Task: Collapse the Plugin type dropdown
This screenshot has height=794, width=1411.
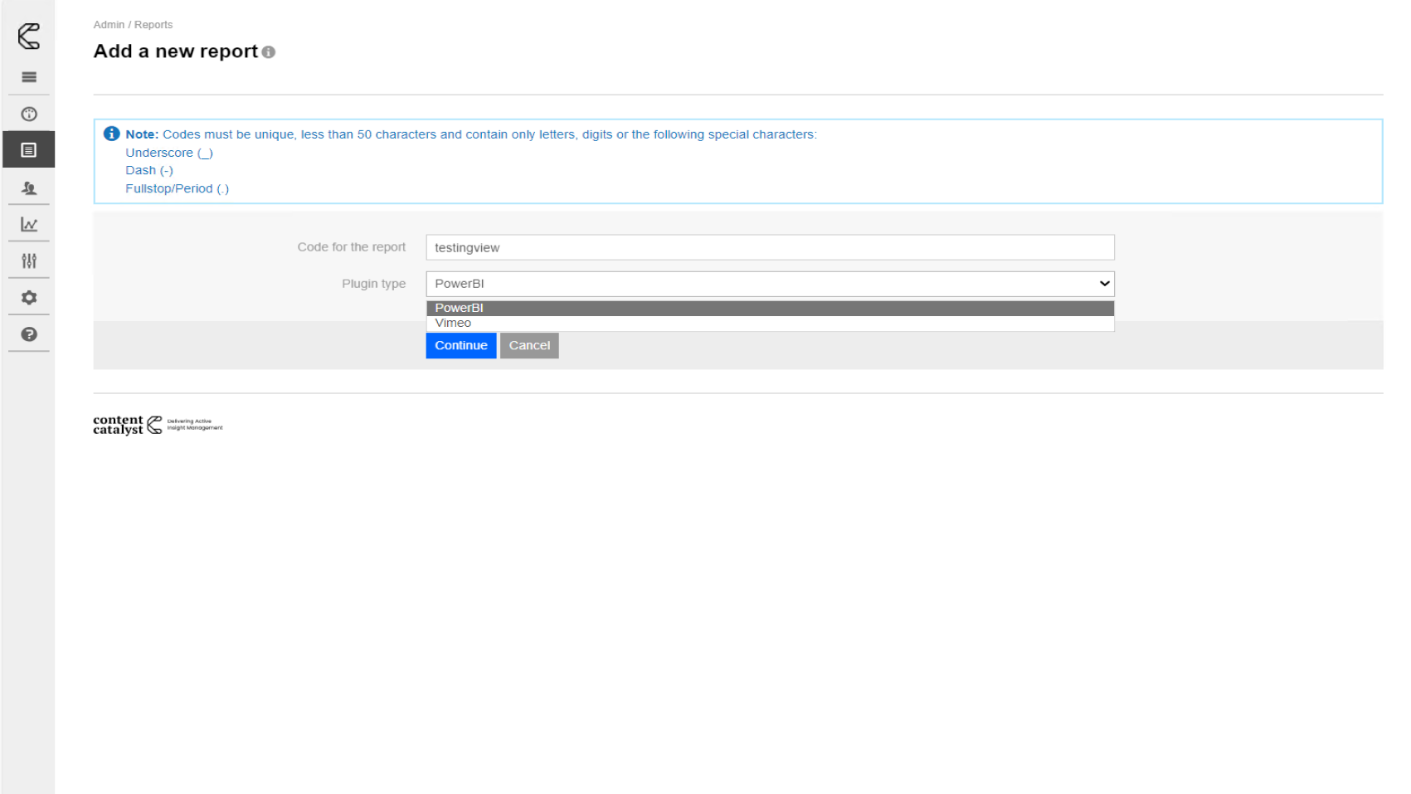Action: [x=769, y=284]
